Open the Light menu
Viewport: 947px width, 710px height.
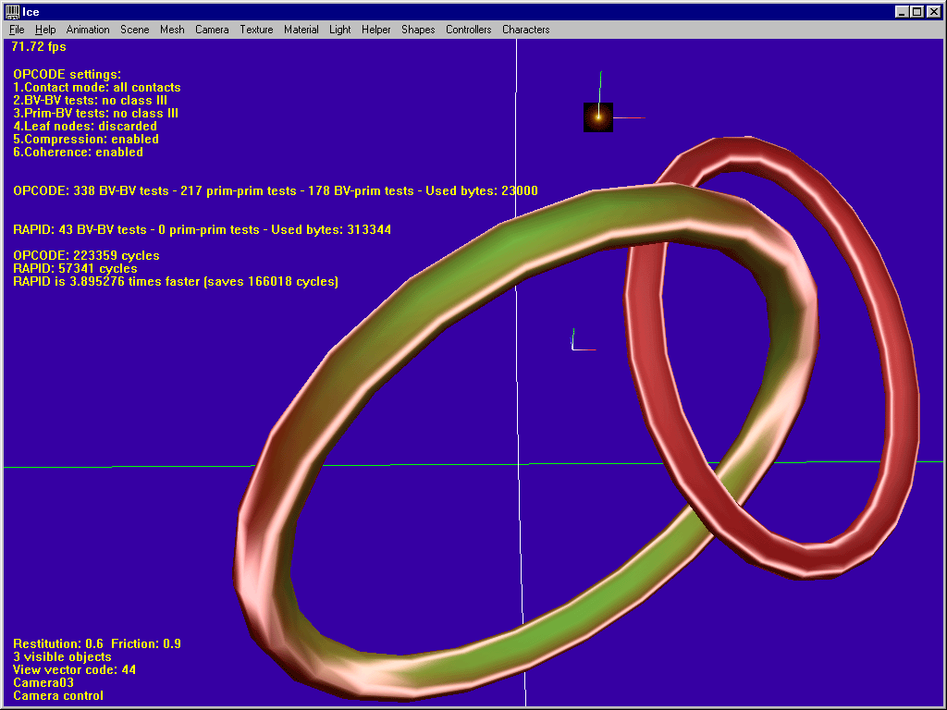pos(340,30)
